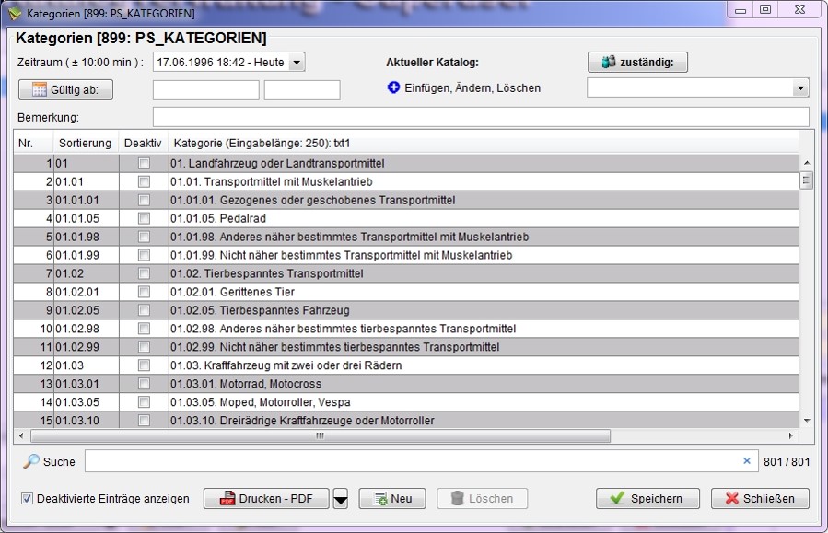The image size is (828, 533).
Task: Click the Gültig ab: calendar button
Action: click(x=65, y=89)
